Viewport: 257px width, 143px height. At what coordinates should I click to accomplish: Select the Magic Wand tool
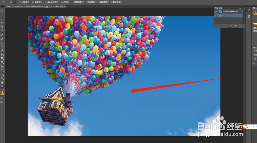(x=2, y=23)
